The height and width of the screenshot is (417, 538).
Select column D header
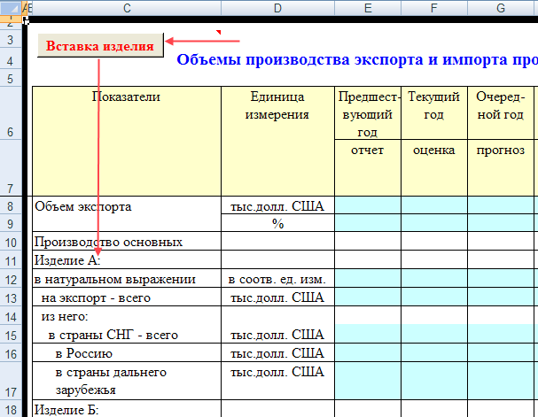coord(277,8)
